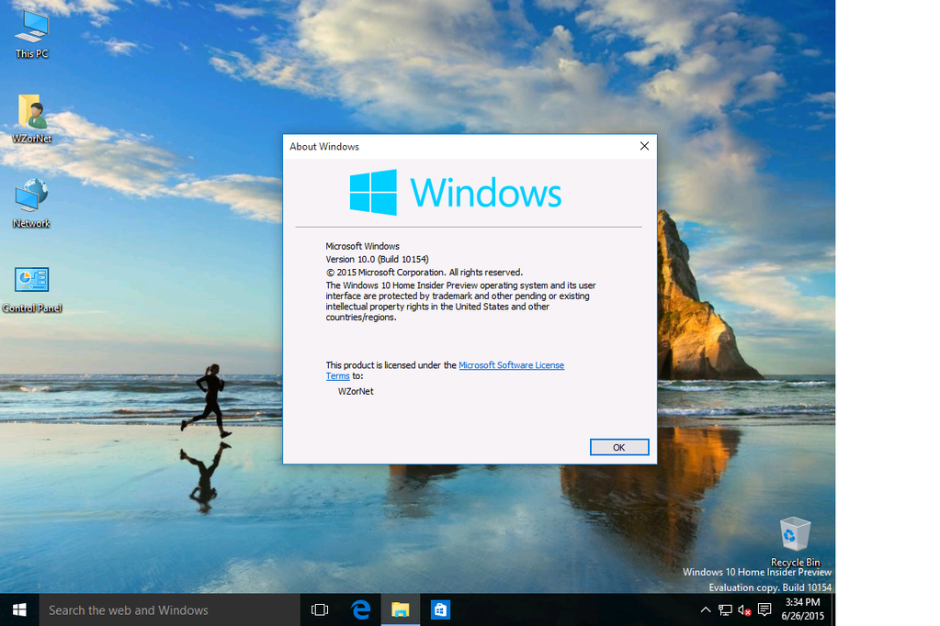The height and width of the screenshot is (626, 940).
Task: Open the Microsoft Software License link
Action: 511,365
